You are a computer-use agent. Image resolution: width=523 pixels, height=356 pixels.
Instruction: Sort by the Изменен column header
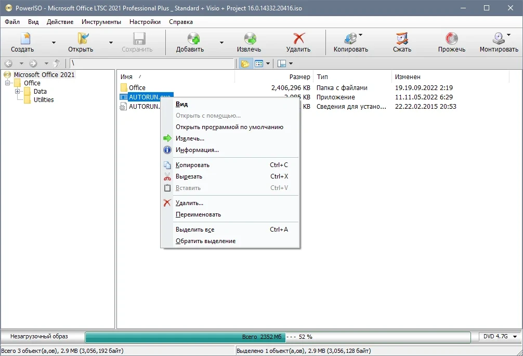pyautogui.click(x=450, y=77)
